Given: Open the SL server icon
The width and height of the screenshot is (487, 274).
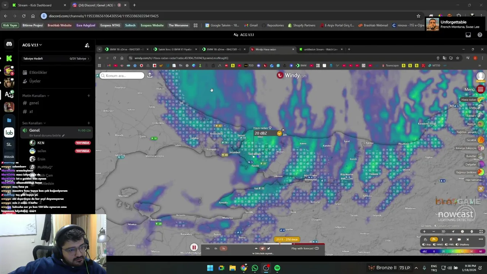Looking at the screenshot, I should [9, 144].
